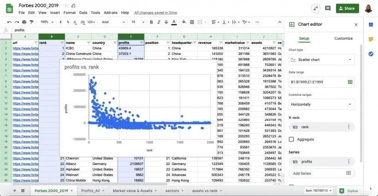Open the filter on the profits column
This screenshot has width=378, height=196.
[141, 43]
